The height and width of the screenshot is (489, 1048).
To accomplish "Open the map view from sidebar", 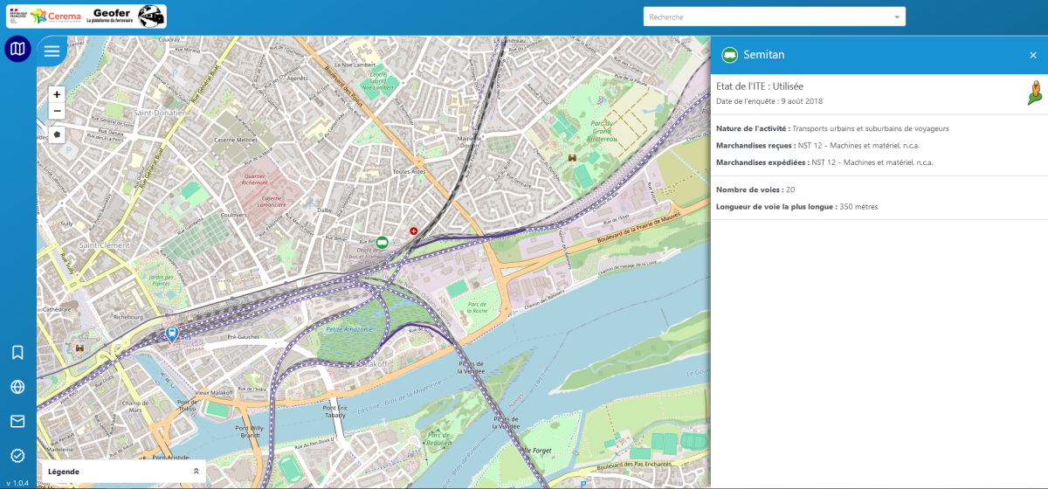I will (17, 50).
